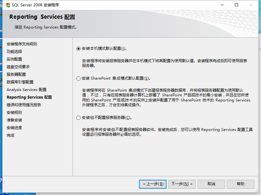Select step Analysis Services 配置 in sidebar
The width and height of the screenshot is (261, 195).
pos(27,90)
